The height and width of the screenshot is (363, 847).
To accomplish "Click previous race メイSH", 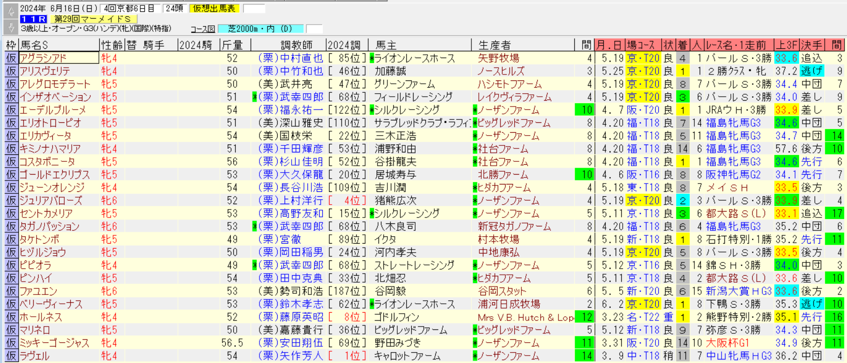I will [727, 187].
